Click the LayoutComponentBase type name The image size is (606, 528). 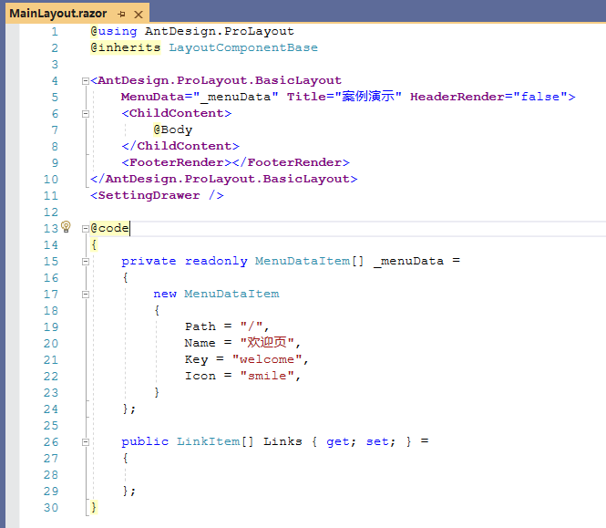(x=243, y=47)
